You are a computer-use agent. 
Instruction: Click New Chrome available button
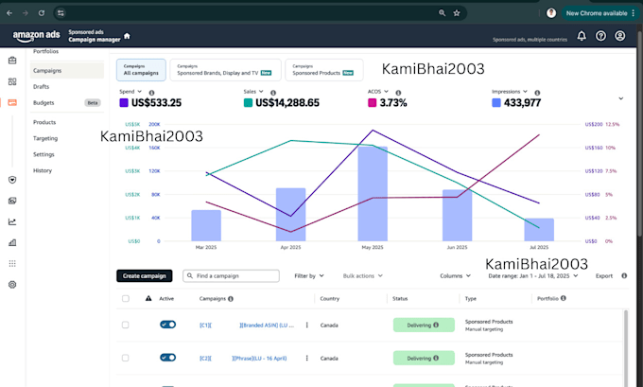(600, 13)
